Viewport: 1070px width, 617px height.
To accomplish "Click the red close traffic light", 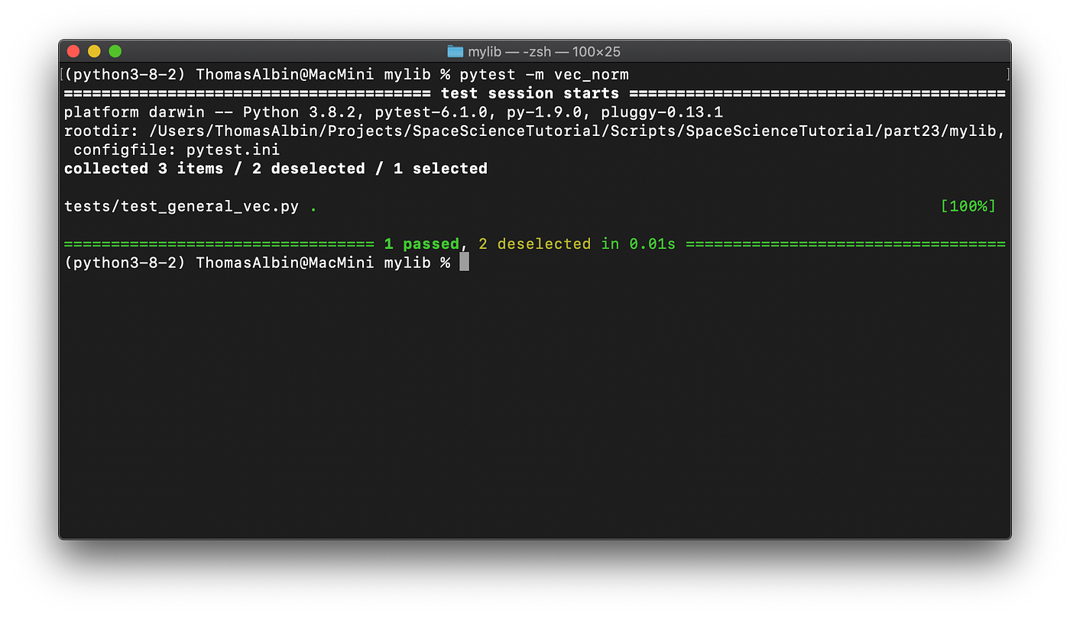I will coord(73,50).
